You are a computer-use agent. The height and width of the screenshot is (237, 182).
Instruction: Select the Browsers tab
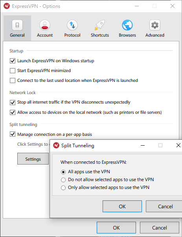[x=127, y=28]
